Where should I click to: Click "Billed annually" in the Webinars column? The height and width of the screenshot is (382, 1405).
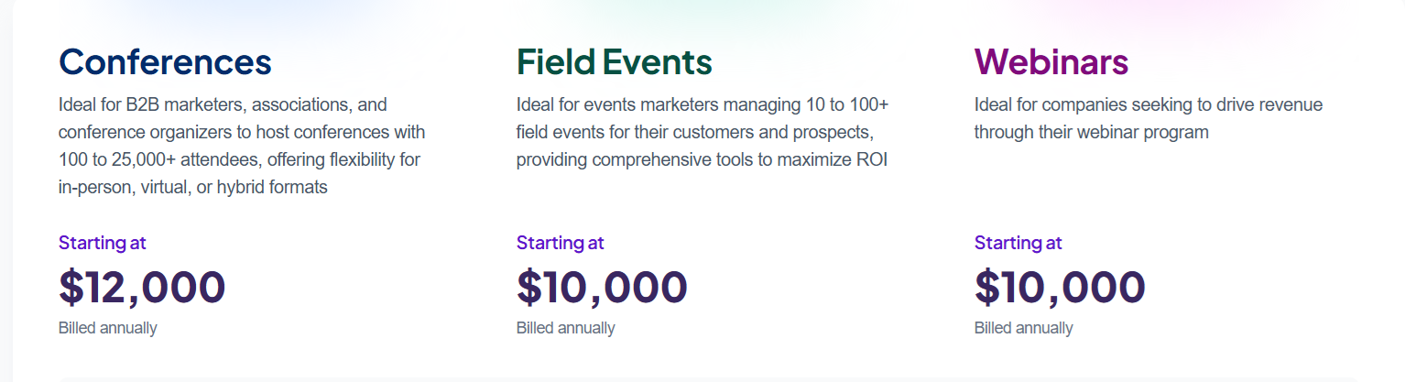click(x=1023, y=328)
